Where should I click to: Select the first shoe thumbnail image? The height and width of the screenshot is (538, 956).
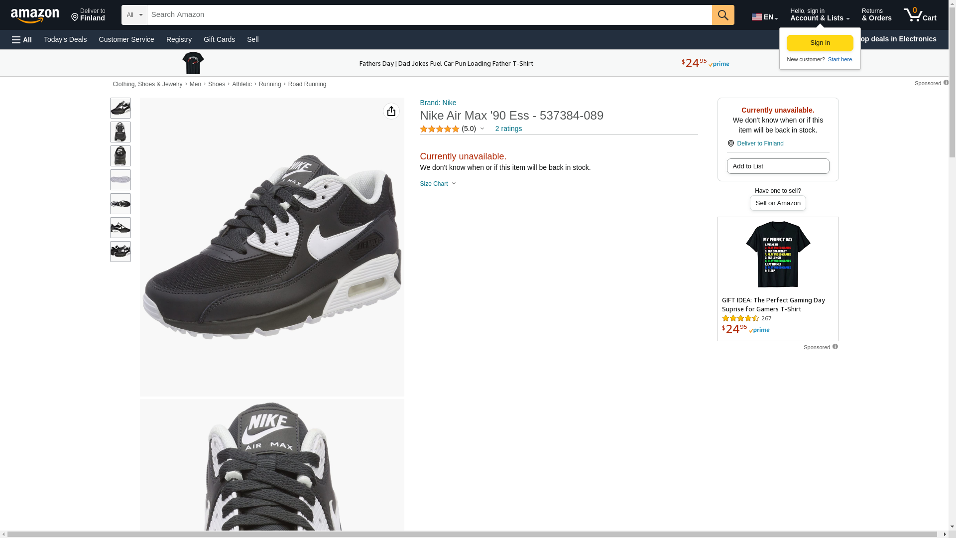tap(120, 108)
